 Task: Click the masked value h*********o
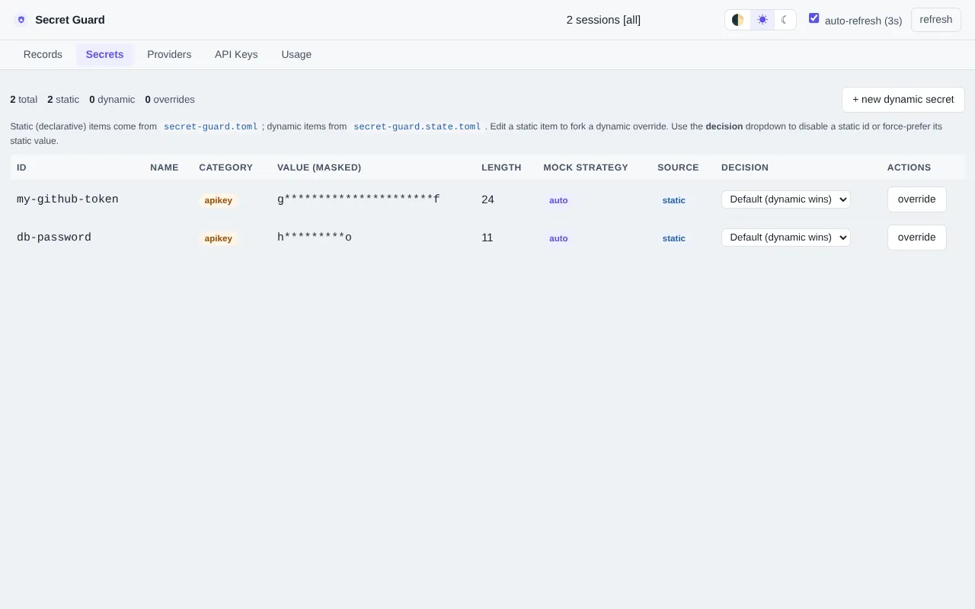tap(315, 238)
